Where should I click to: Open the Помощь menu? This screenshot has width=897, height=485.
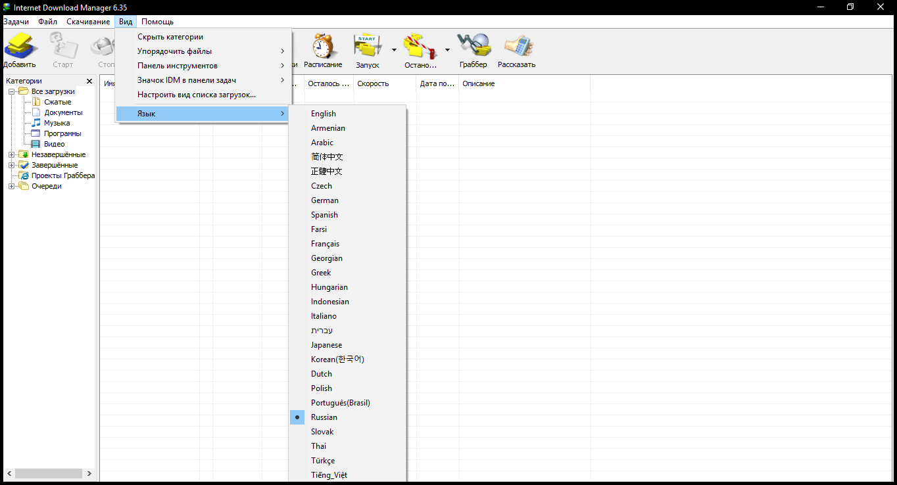(x=157, y=22)
